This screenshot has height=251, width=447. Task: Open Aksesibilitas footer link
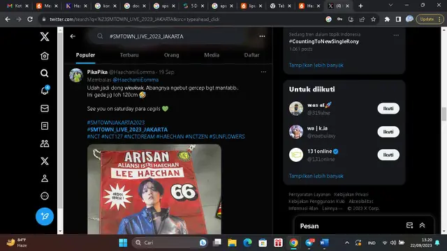[361, 201]
